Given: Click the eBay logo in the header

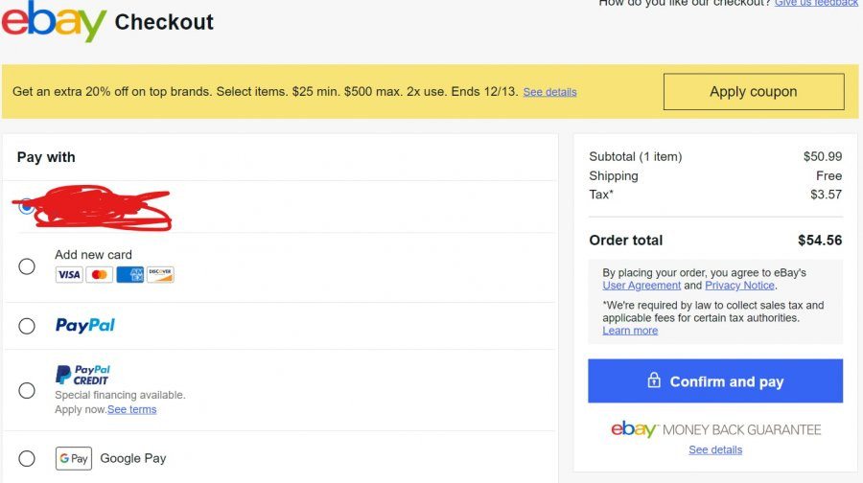Looking at the screenshot, I should pos(54,21).
